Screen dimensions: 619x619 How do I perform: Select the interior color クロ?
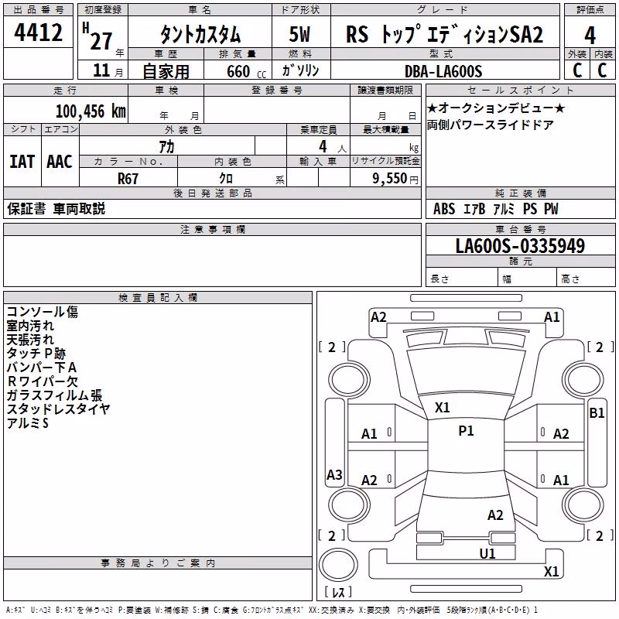click(226, 179)
